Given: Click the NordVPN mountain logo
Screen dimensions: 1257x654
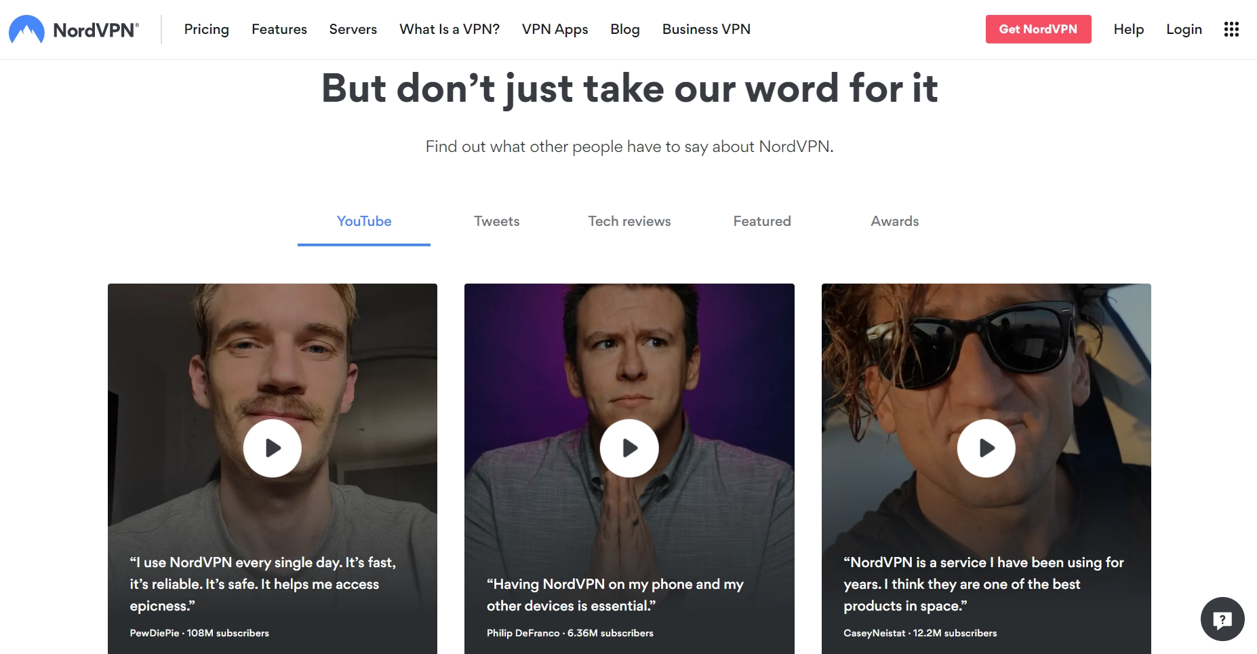Looking at the screenshot, I should click(x=26, y=29).
